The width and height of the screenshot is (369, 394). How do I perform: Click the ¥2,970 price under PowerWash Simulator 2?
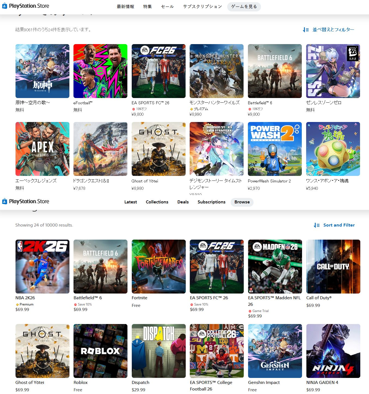pos(254,188)
